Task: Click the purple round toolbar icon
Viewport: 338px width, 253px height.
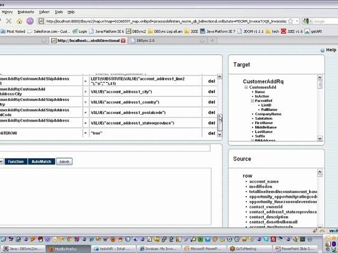Action: click(x=30, y=21)
